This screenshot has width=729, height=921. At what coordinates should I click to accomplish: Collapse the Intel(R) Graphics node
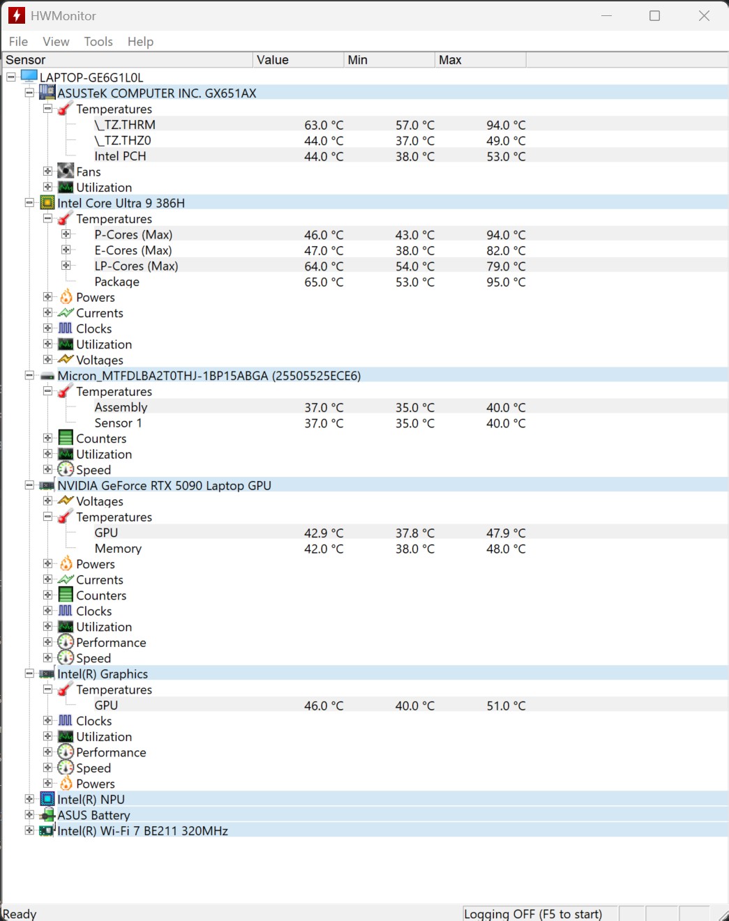pyautogui.click(x=29, y=673)
